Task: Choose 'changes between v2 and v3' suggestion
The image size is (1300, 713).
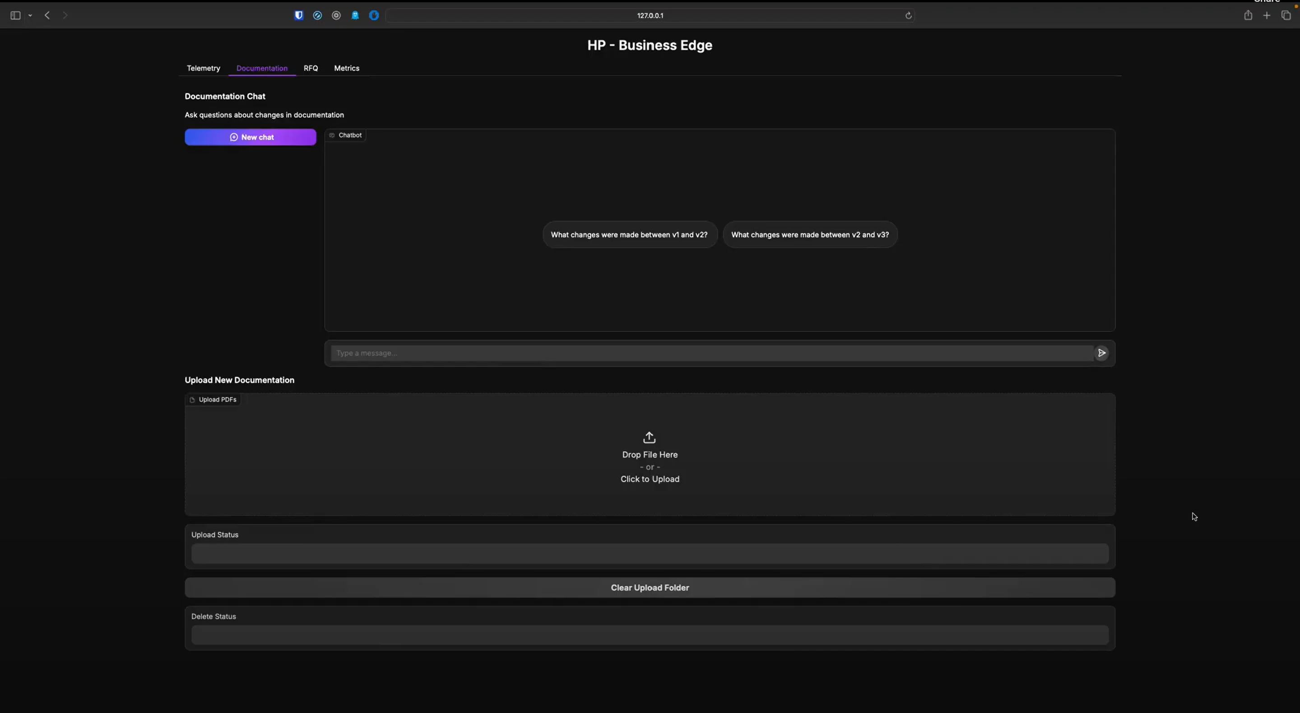Action: coord(809,235)
